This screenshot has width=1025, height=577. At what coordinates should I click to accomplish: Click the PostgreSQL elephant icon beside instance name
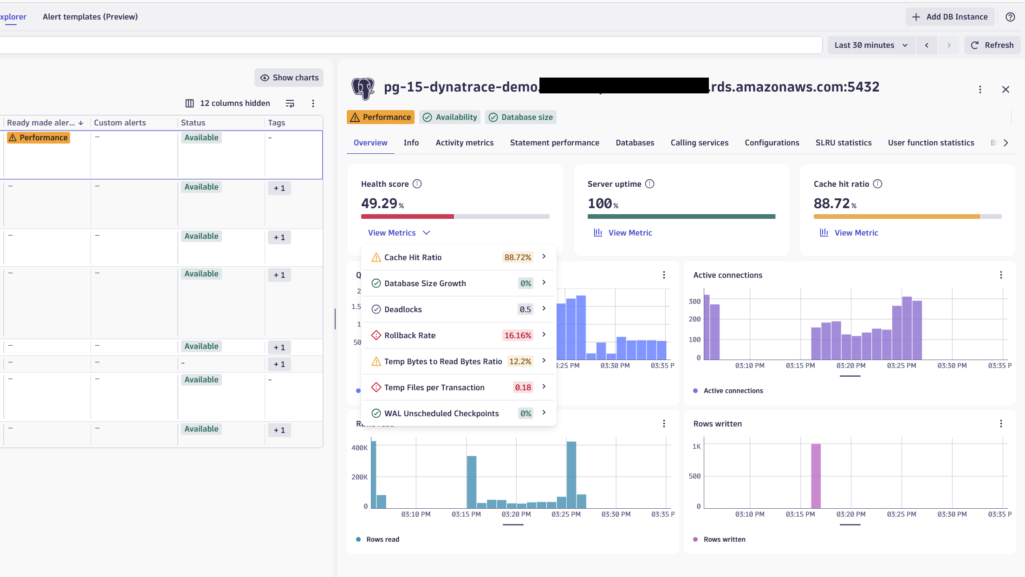(x=364, y=88)
